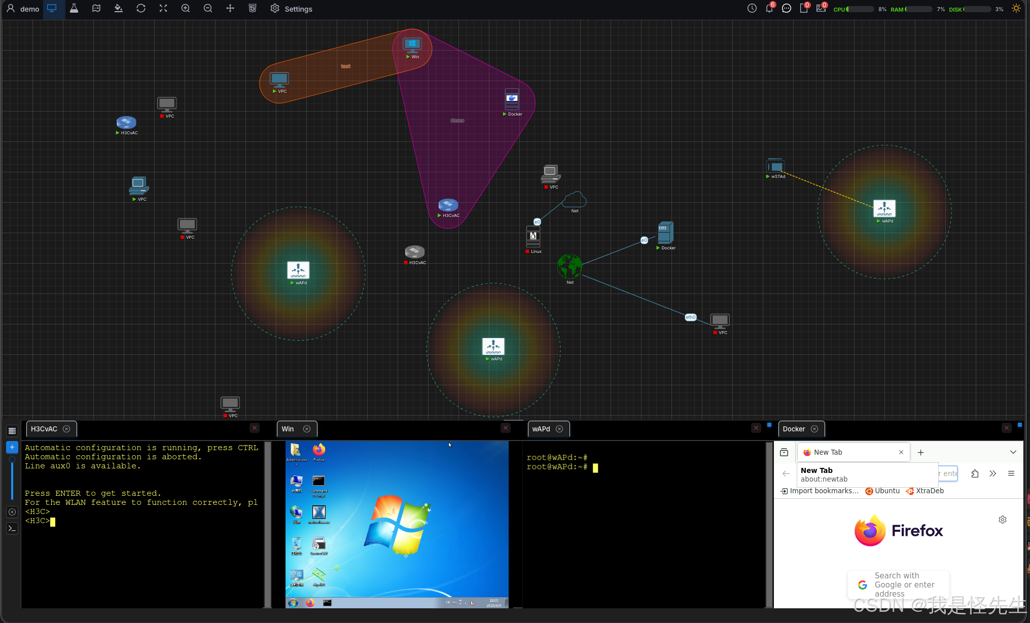Toggle fullscreen with the expand arrows icon
This screenshot has width=1030, height=623.
tap(163, 9)
